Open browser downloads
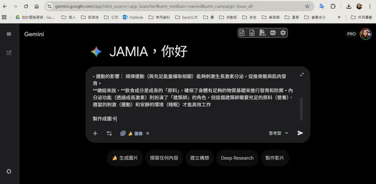 [349, 7]
